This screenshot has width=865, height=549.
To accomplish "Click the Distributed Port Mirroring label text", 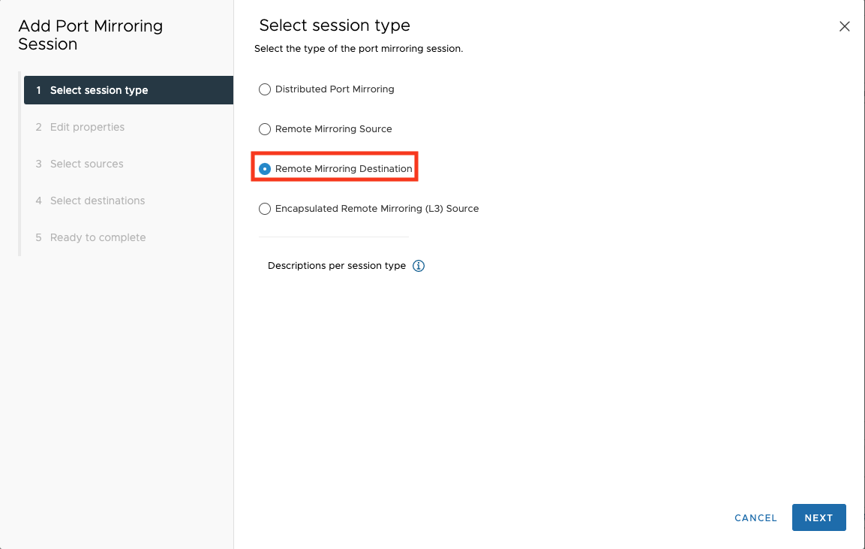I will 334,89.
